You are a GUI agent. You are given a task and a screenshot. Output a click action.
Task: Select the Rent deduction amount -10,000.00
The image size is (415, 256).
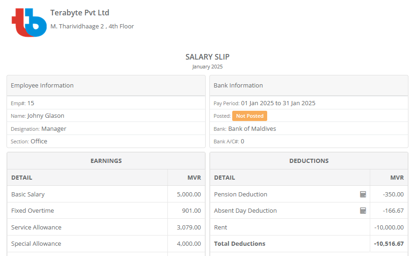[x=389, y=228]
